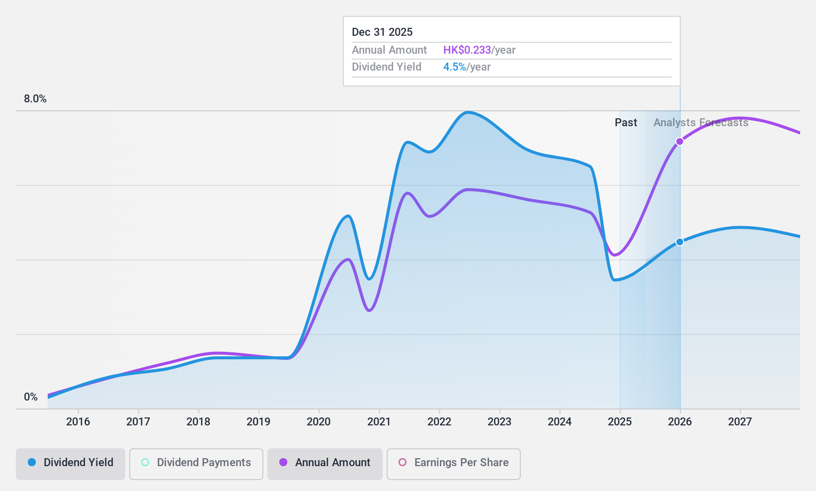Click the 2022 year label on axis
This screenshot has width=816, height=491.
tap(439, 422)
